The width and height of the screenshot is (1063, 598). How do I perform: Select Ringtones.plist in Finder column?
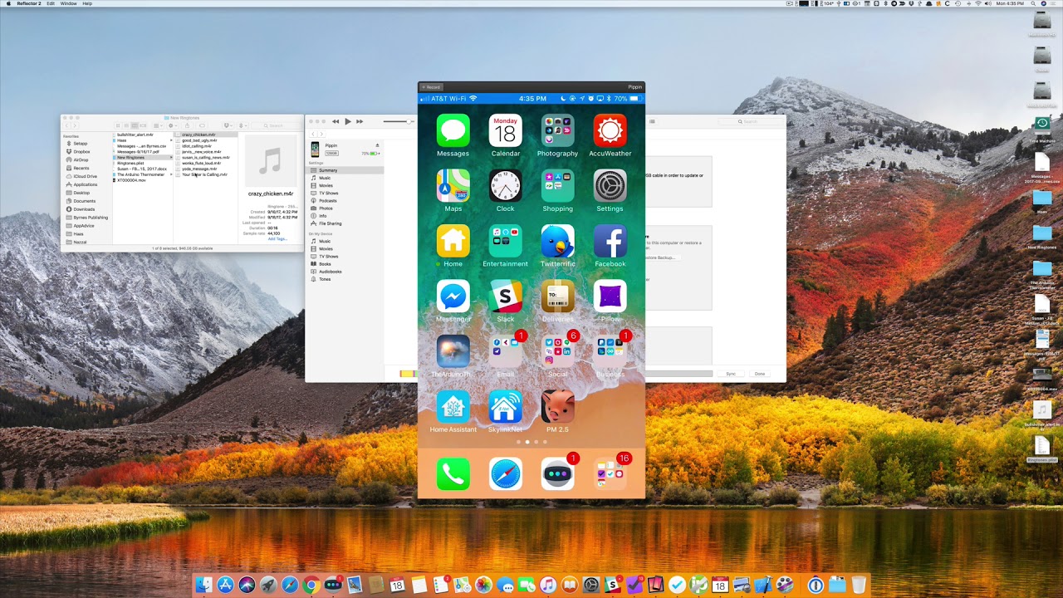point(130,163)
